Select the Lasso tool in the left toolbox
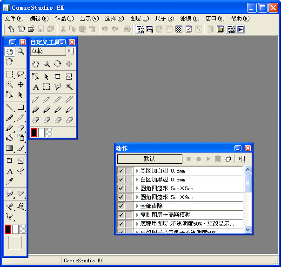This screenshot has height=267, width=281. (21, 74)
